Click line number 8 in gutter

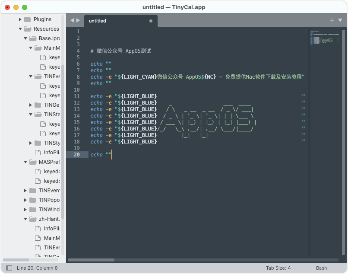pyautogui.click(x=78, y=77)
